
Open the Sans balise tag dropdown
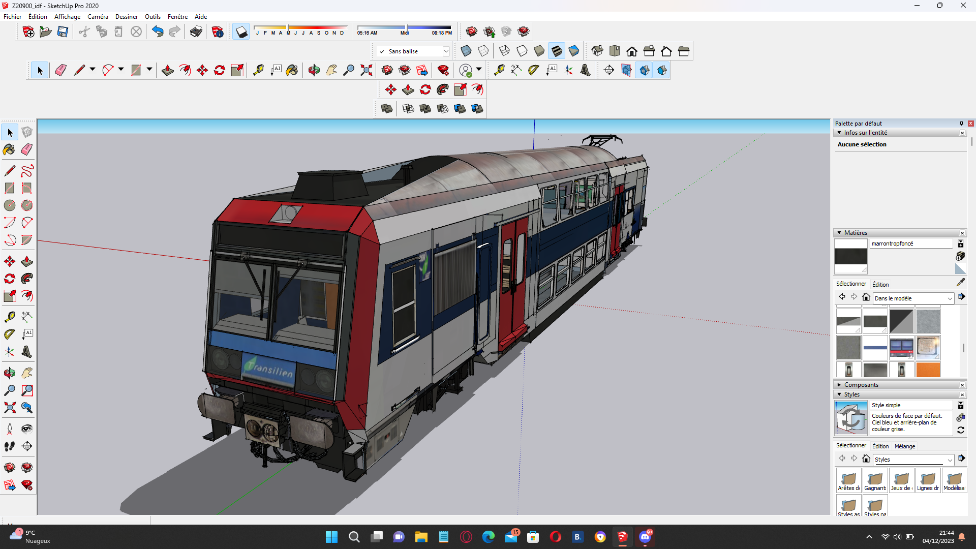point(446,51)
